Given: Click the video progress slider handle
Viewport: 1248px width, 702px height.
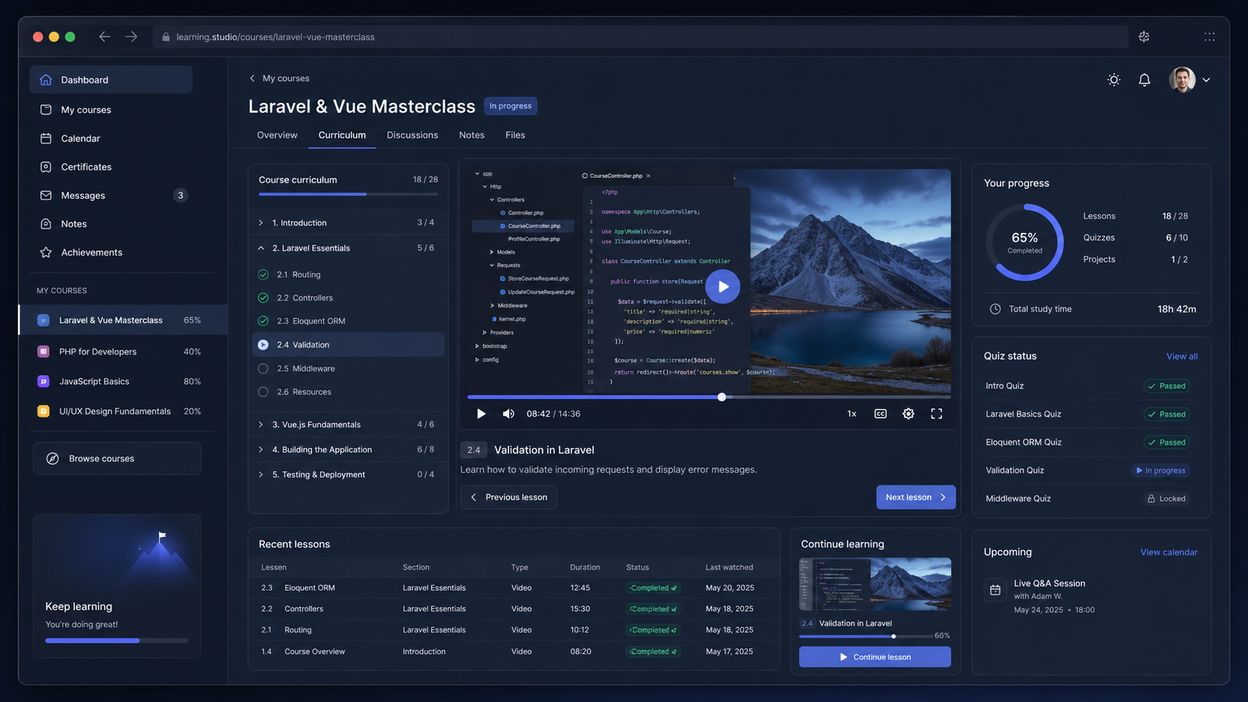Looking at the screenshot, I should pyautogui.click(x=722, y=397).
